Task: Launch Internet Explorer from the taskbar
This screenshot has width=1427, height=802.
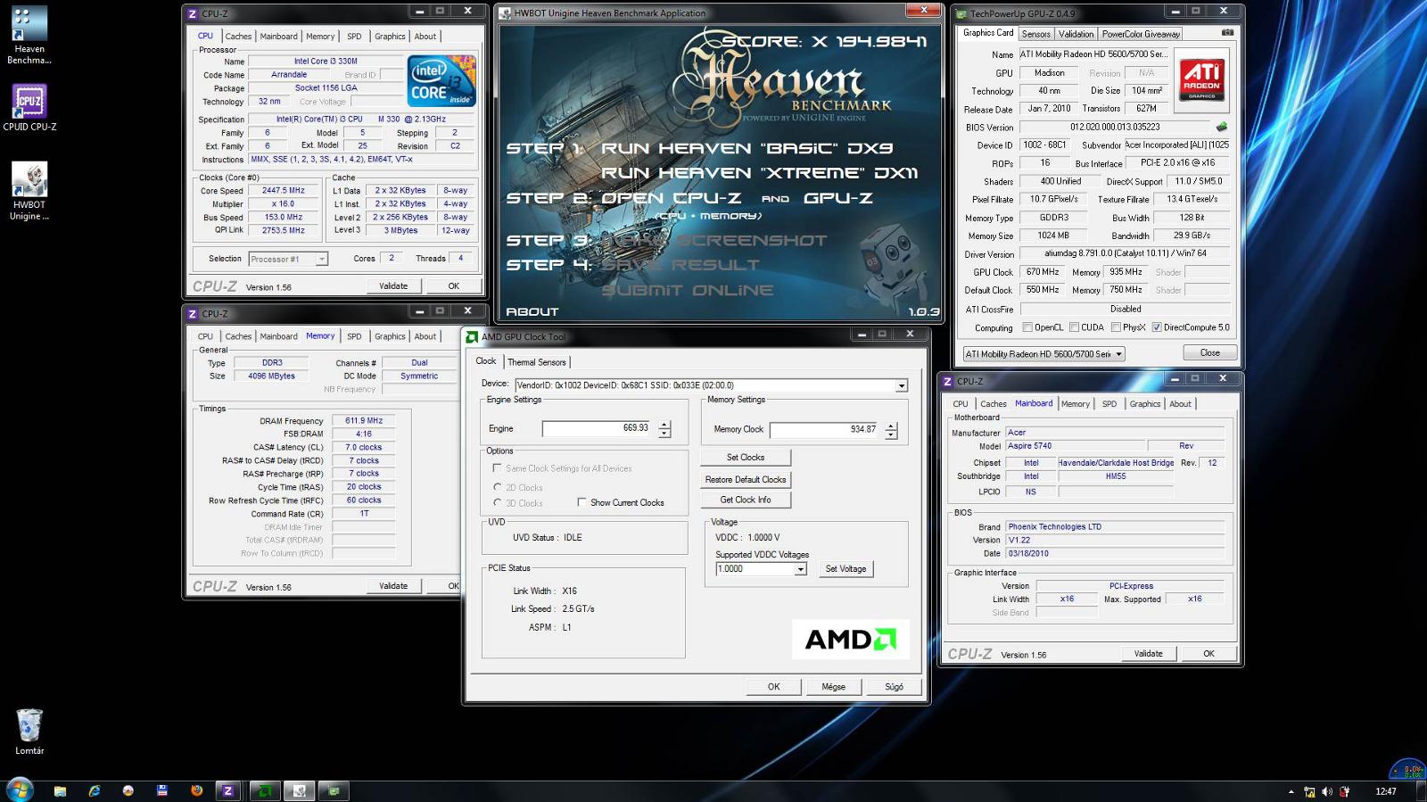Action: [94, 790]
